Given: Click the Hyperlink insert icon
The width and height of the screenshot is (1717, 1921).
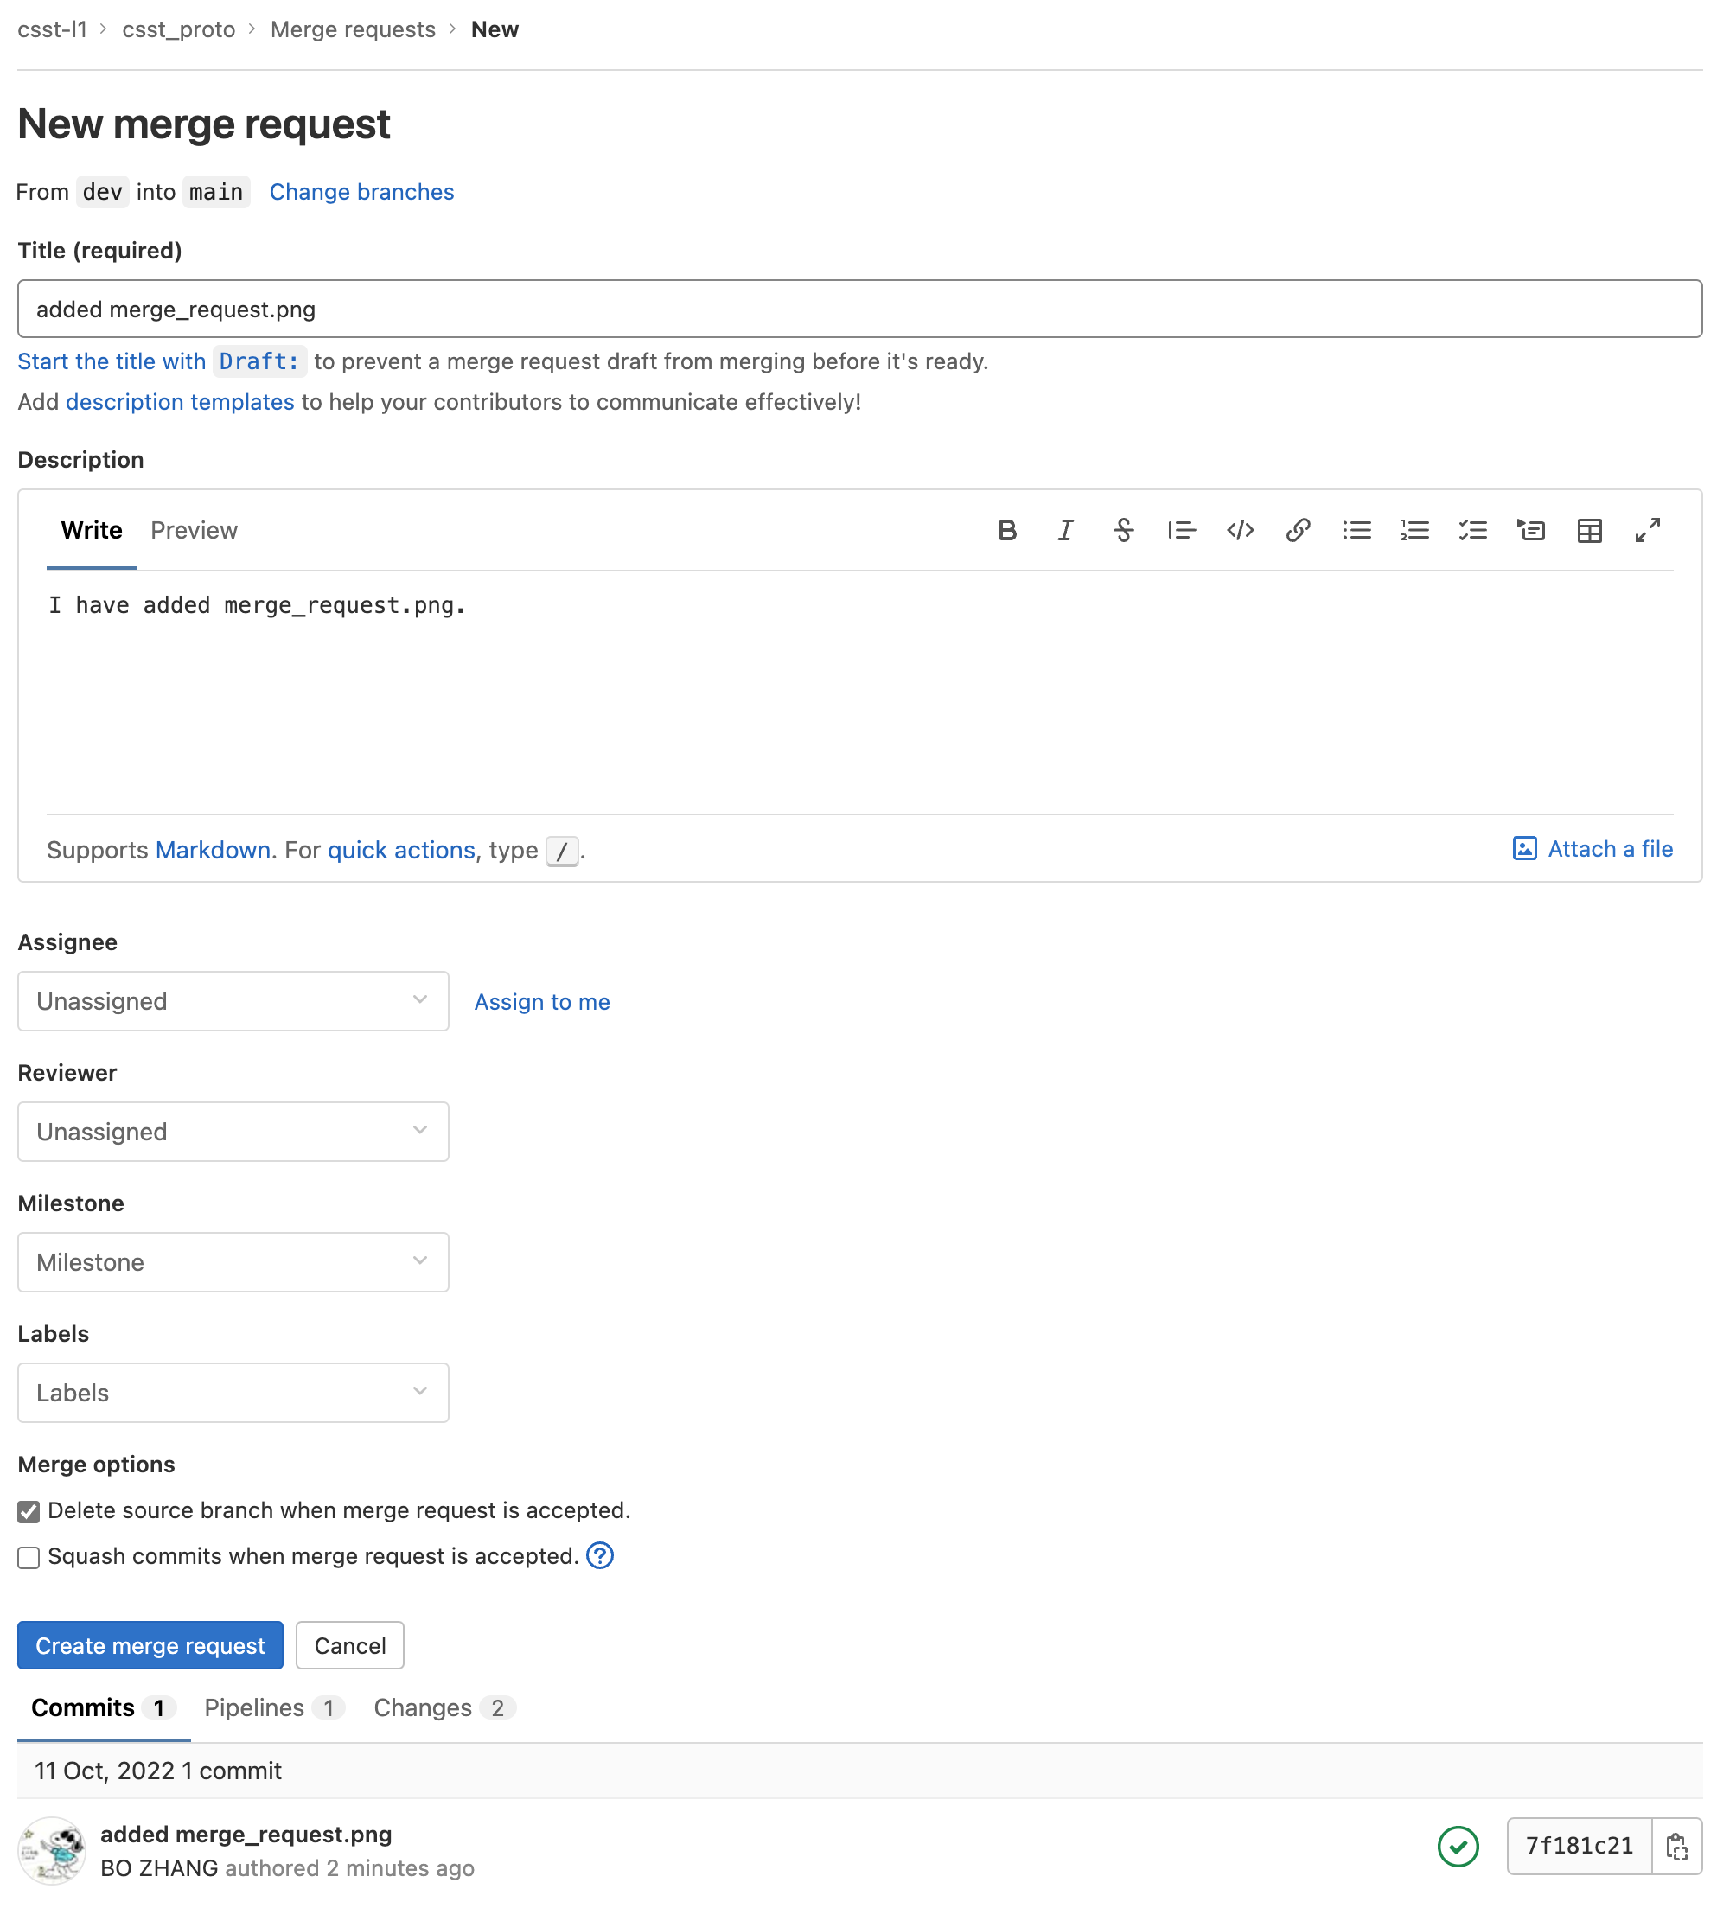Looking at the screenshot, I should 1298,530.
